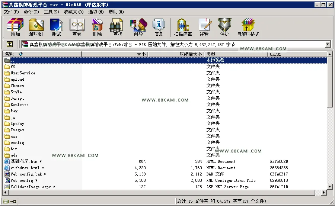
Task: Select the config folder row
Action: [x=165, y=142]
